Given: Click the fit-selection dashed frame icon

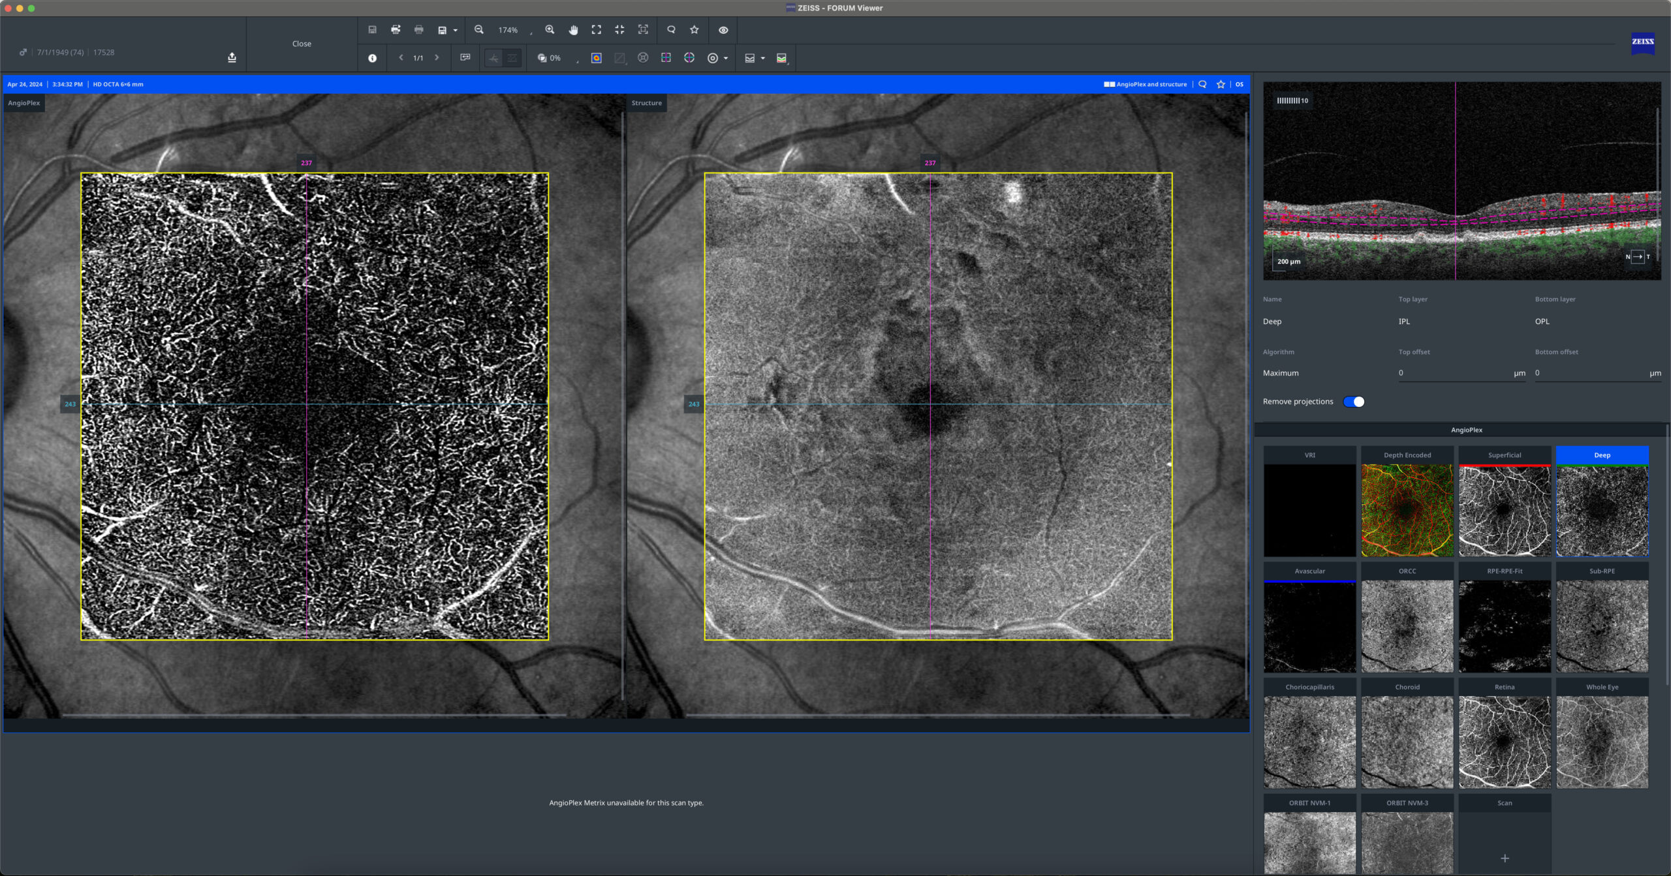Looking at the screenshot, I should (643, 30).
